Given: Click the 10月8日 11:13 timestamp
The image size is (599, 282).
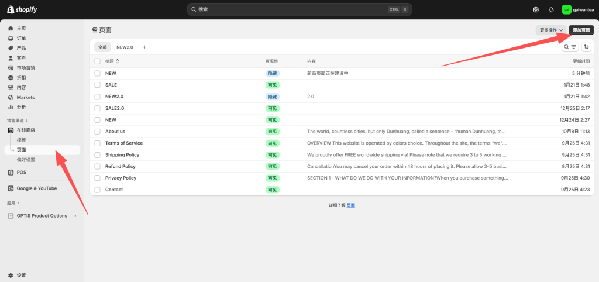Looking at the screenshot, I should [576, 132].
